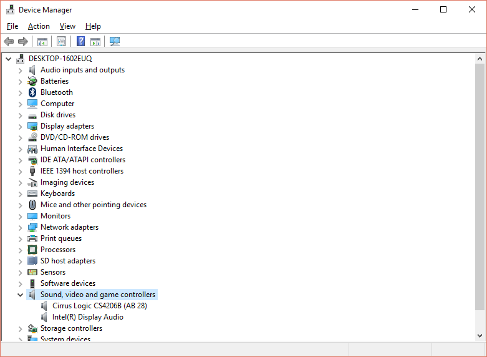Expand the SD host adapters category

coord(20,262)
